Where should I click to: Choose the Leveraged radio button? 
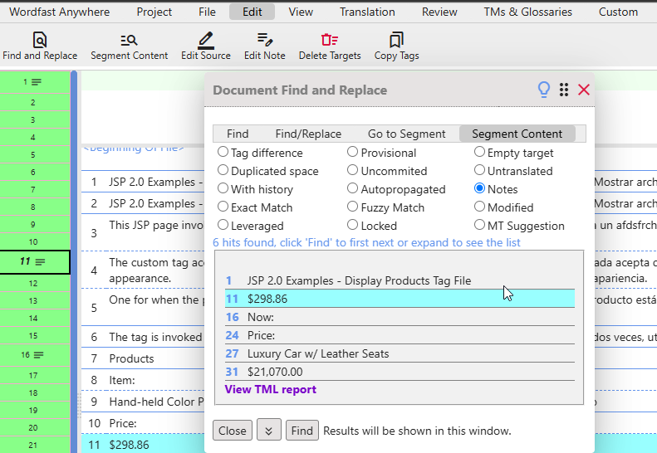223,225
